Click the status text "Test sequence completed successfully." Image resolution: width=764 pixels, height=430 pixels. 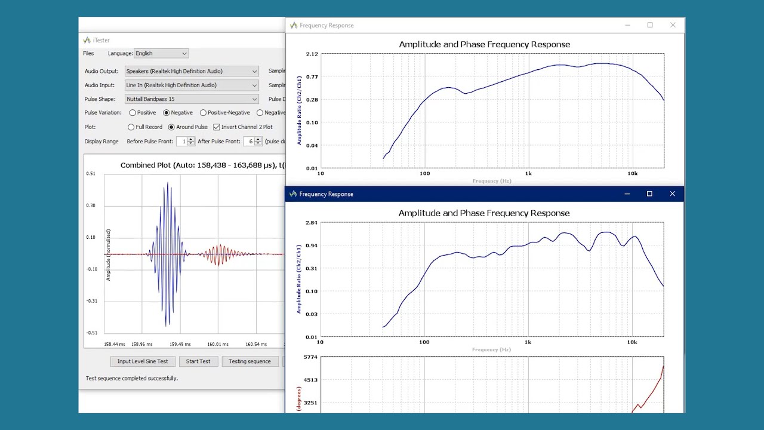[132, 378]
